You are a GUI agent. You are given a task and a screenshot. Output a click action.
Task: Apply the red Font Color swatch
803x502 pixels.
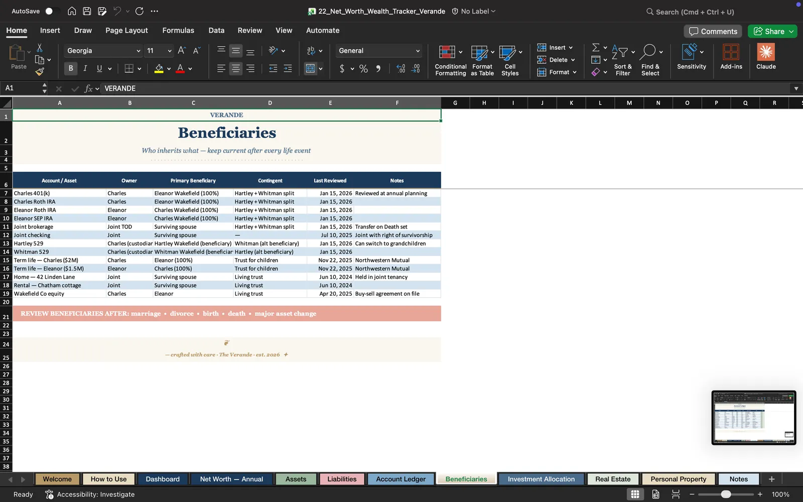coord(180,69)
